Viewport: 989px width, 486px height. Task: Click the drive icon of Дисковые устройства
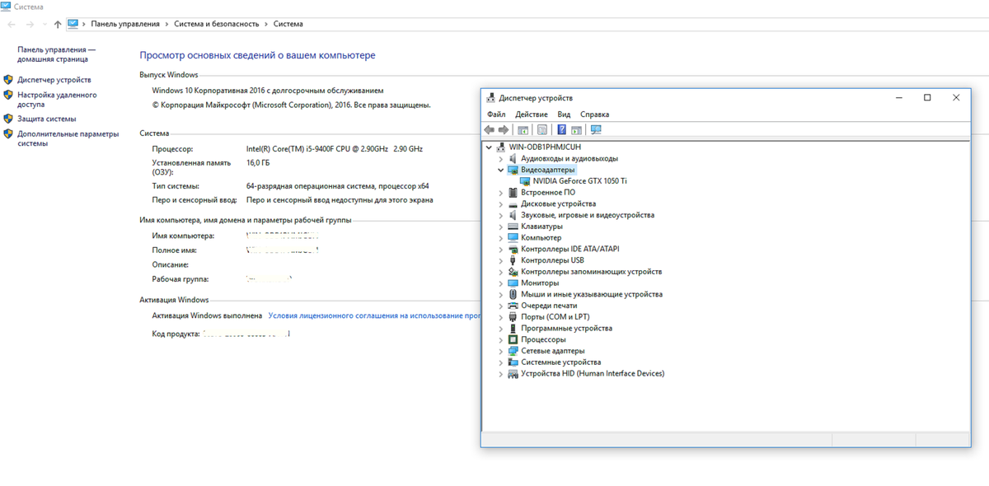coord(513,203)
